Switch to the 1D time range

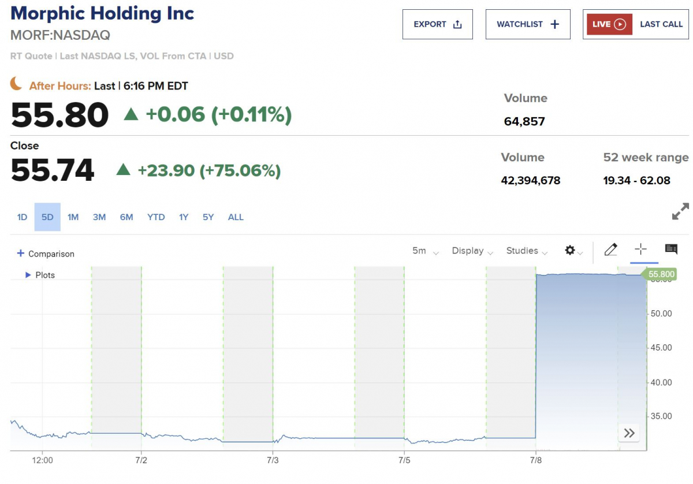22,217
